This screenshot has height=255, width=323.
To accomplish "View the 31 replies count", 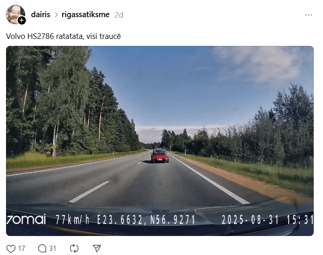I will (52, 249).
